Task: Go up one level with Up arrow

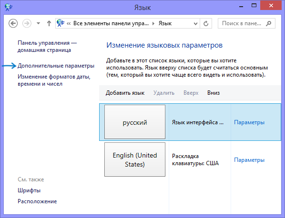Action: pos(49,23)
